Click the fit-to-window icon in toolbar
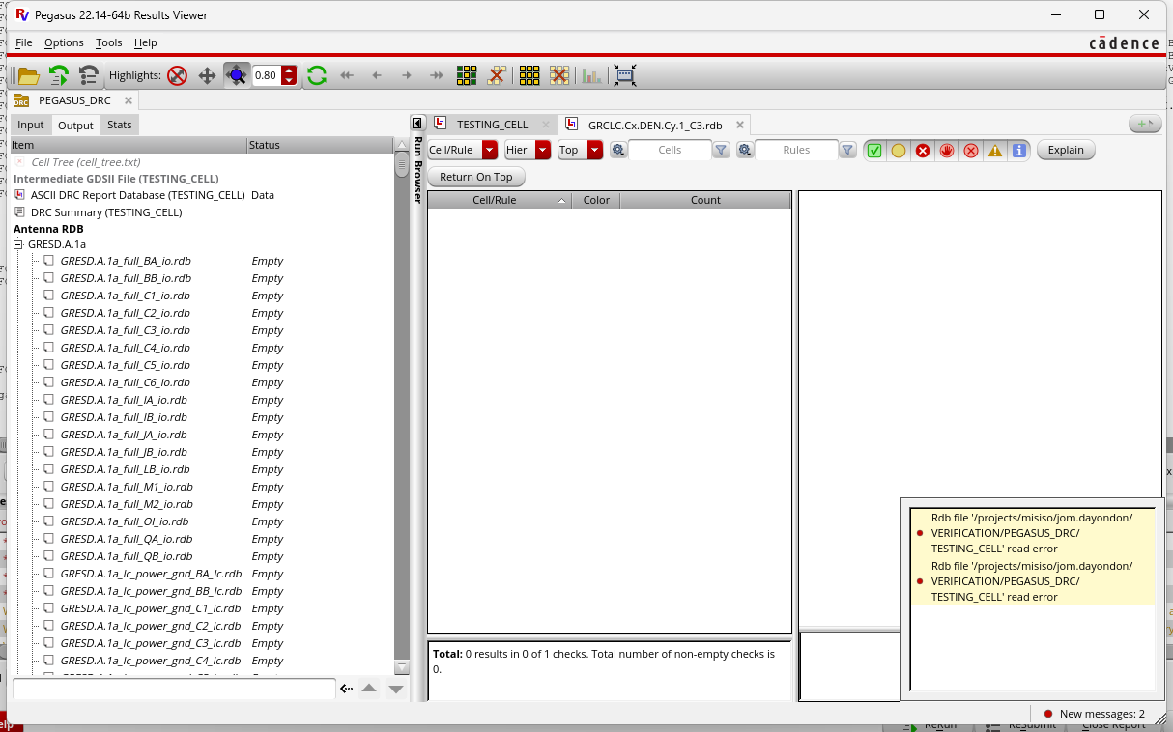 coord(625,75)
